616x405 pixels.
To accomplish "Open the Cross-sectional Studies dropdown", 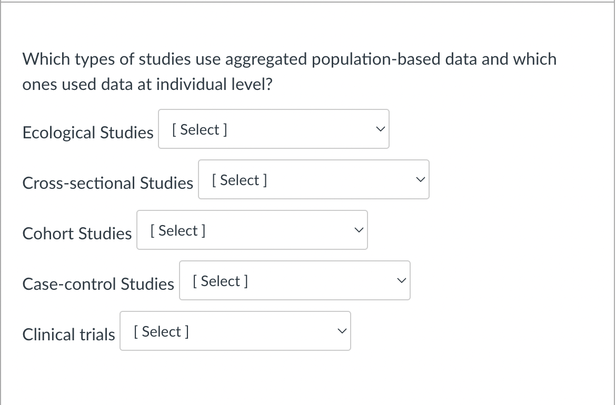I will [x=313, y=179].
